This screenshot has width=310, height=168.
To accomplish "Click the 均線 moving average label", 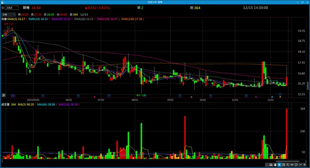I will [4, 19].
